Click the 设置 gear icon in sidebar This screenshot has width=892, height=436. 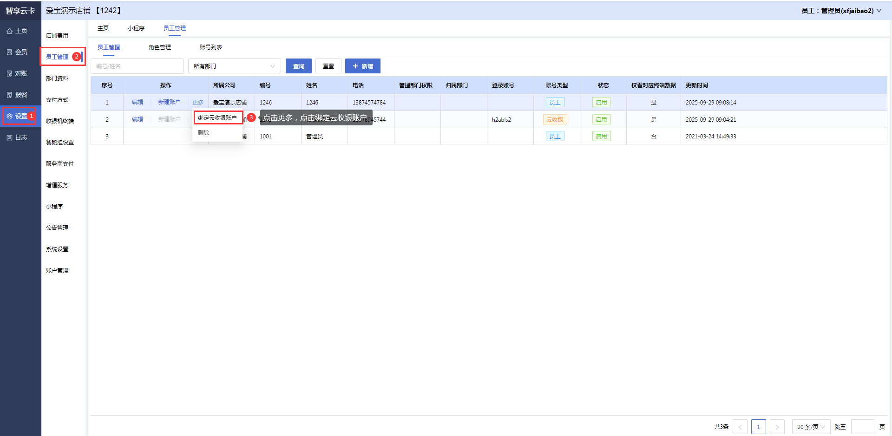10,117
